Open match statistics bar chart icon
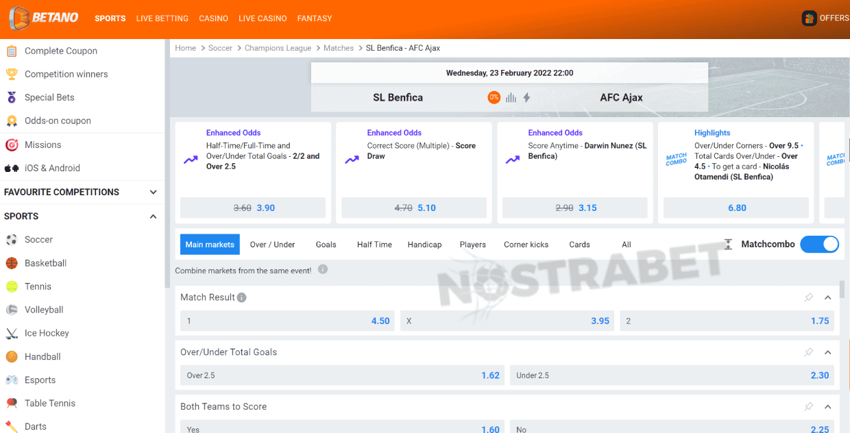850x433 pixels. click(x=511, y=97)
